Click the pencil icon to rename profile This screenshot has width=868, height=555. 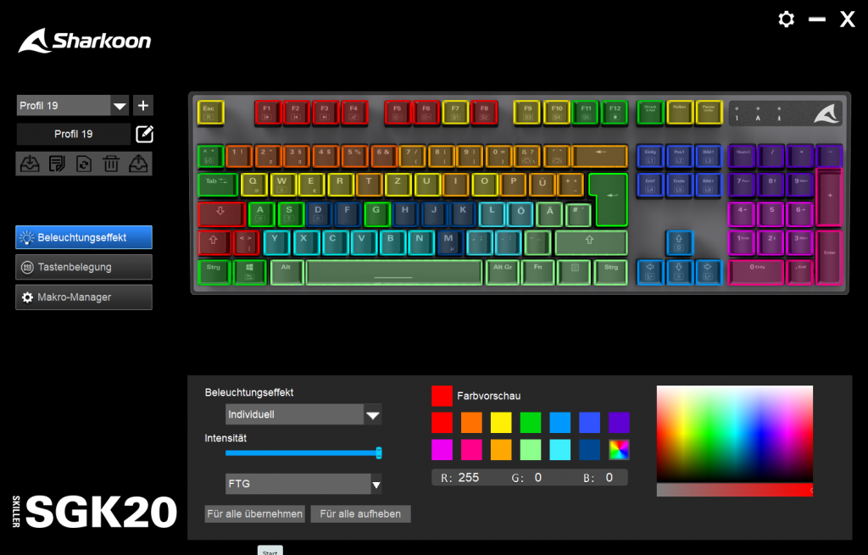pos(144,134)
